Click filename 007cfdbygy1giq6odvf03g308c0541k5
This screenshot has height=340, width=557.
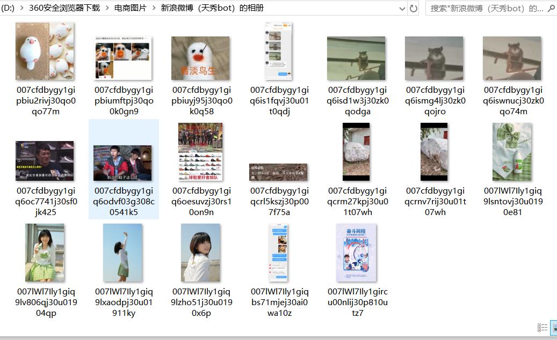124,202
